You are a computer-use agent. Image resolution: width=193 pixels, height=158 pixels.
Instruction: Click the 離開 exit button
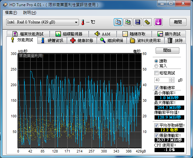[x=178, y=22]
